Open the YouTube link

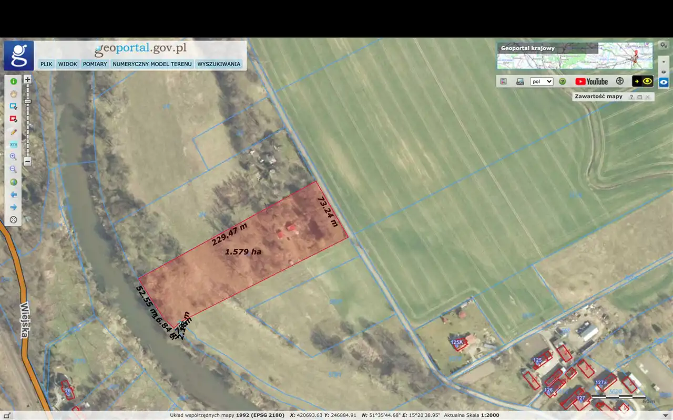tap(592, 81)
